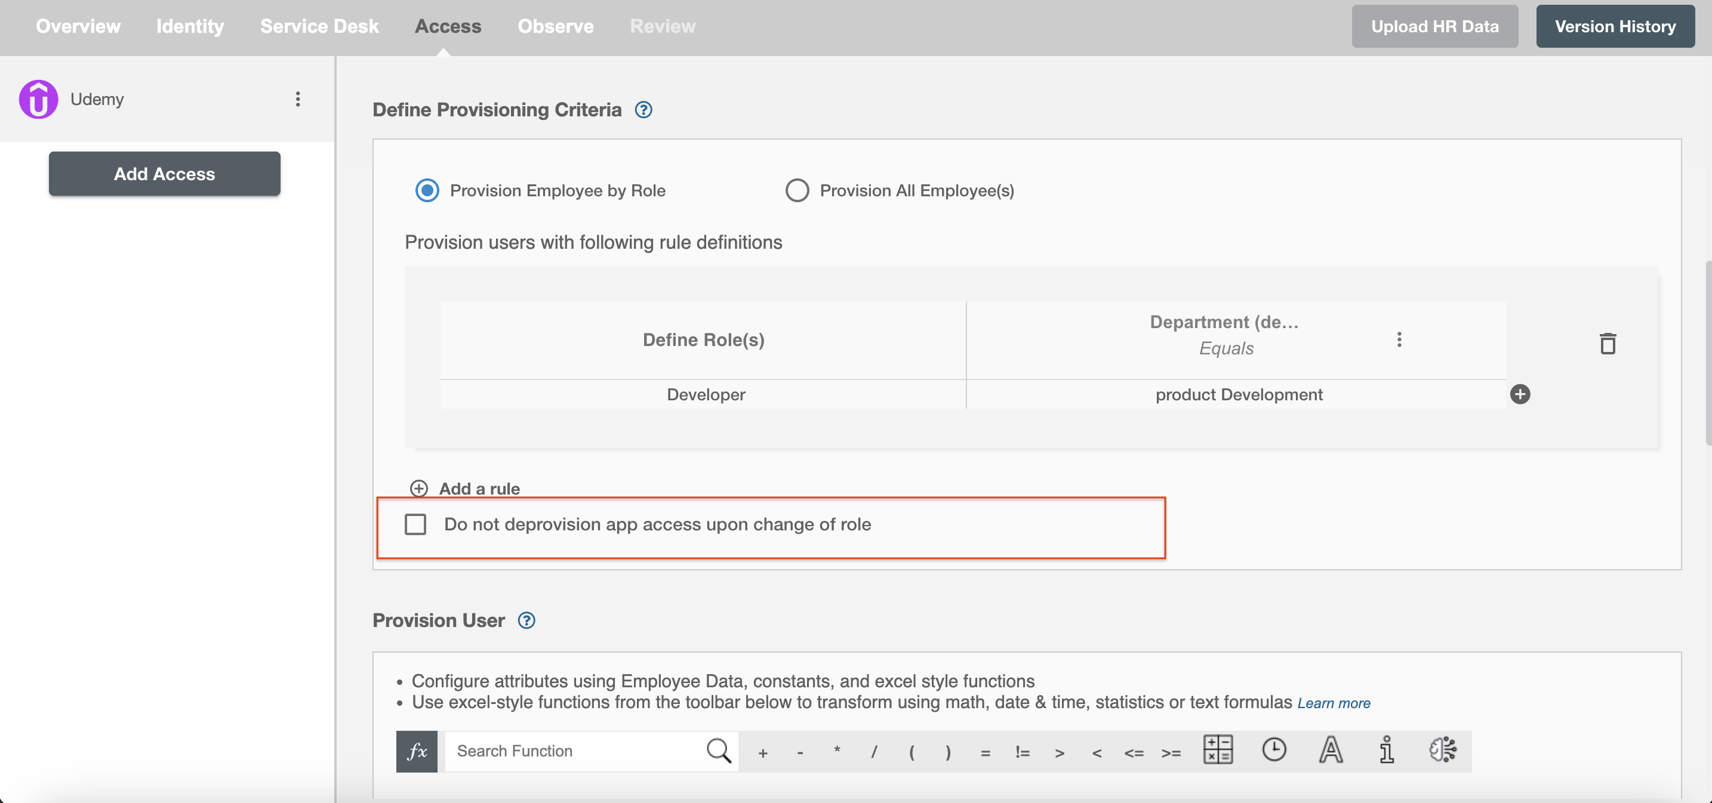Open Version History
Viewport: 1712px width, 803px height.
coord(1615,27)
